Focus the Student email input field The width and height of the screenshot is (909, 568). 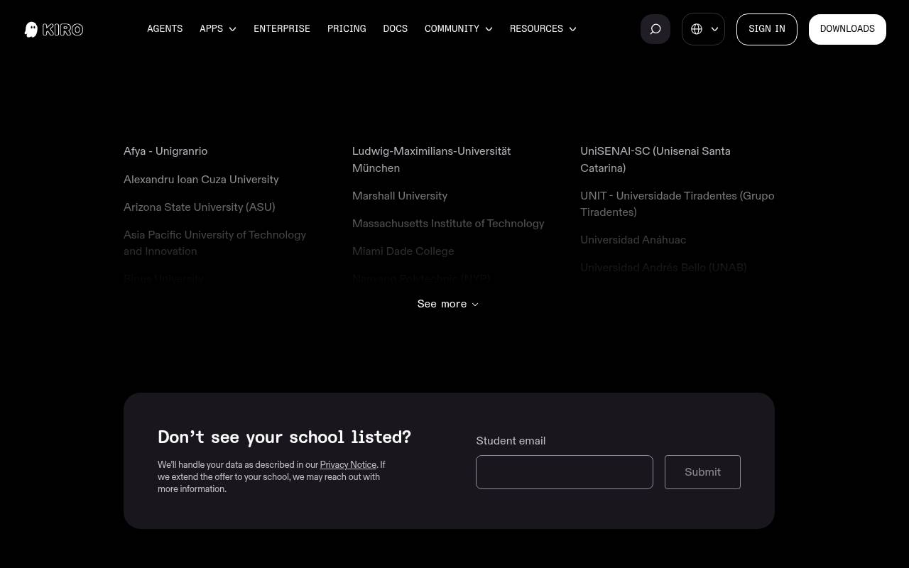pyautogui.click(x=565, y=472)
